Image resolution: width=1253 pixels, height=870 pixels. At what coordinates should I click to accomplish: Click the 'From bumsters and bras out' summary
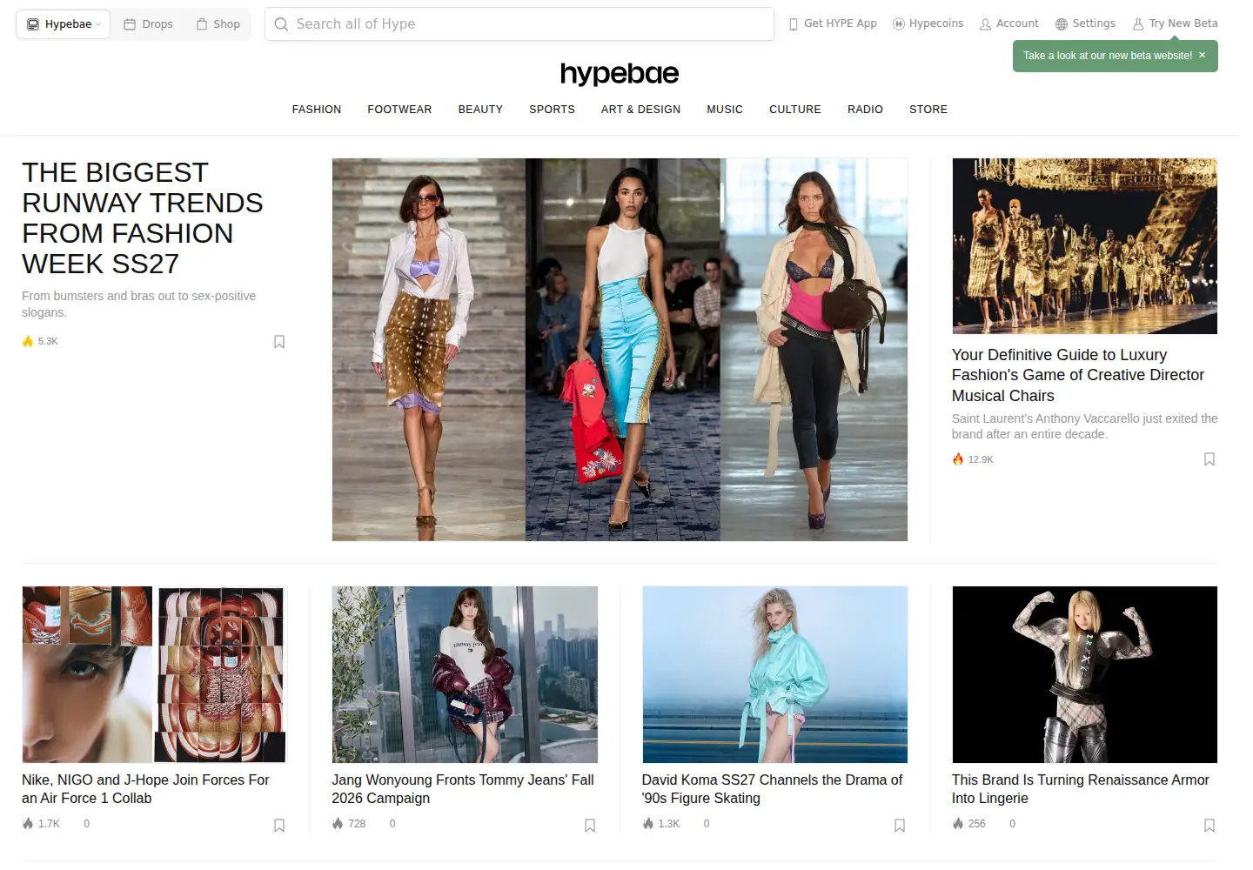[x=139, y=304]
